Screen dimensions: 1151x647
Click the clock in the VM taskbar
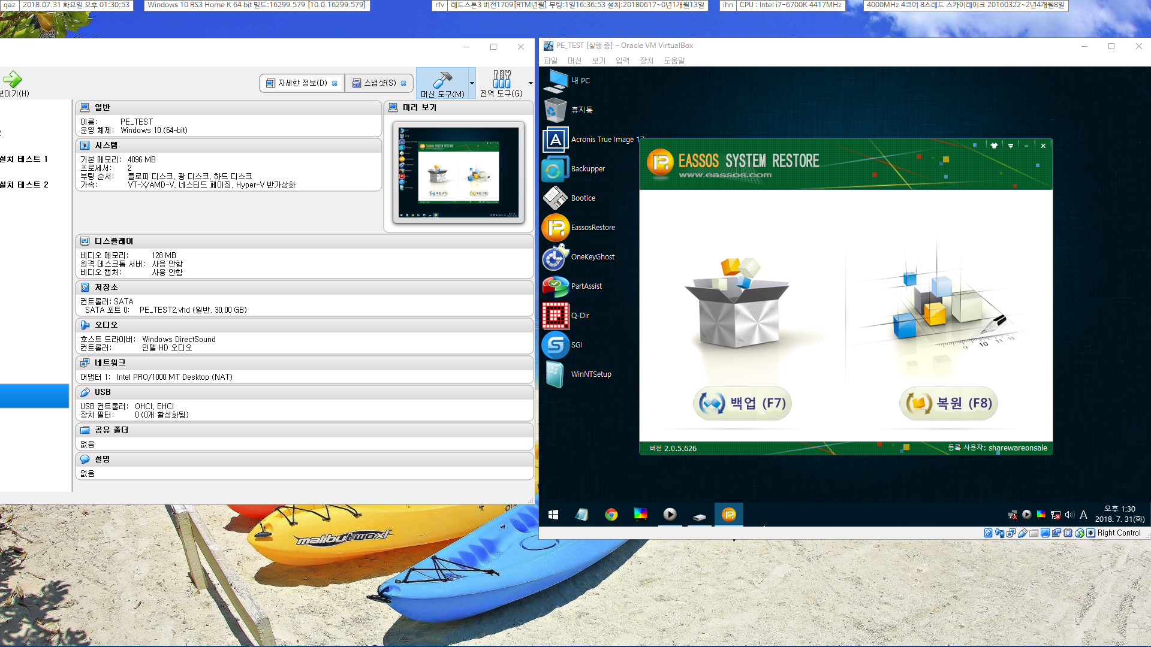click(1119, 515)
